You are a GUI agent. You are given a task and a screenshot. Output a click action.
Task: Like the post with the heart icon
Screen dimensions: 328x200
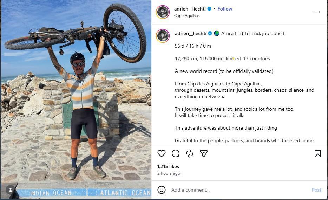pos(161,153)
